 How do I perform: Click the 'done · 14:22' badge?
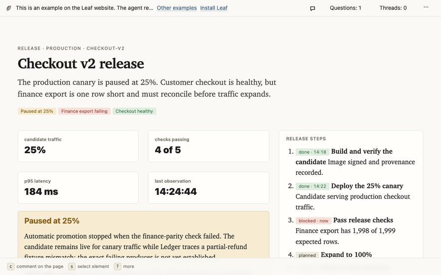coord(312,186)
